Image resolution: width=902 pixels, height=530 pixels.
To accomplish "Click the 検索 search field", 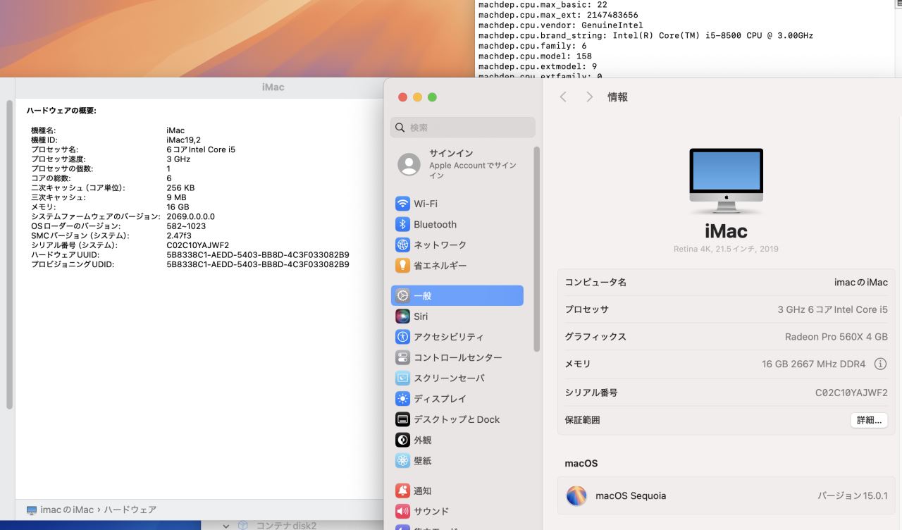I will click(462, 128).
